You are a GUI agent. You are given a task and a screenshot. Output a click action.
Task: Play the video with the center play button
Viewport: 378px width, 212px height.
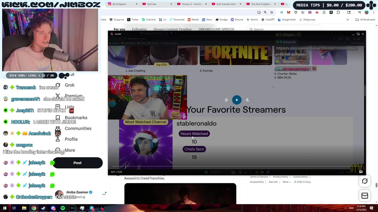237,100
